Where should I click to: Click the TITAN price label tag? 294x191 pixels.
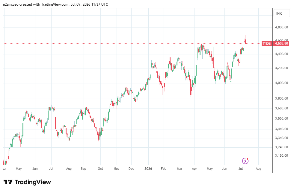pyautogui.click(x=267, y=44)
